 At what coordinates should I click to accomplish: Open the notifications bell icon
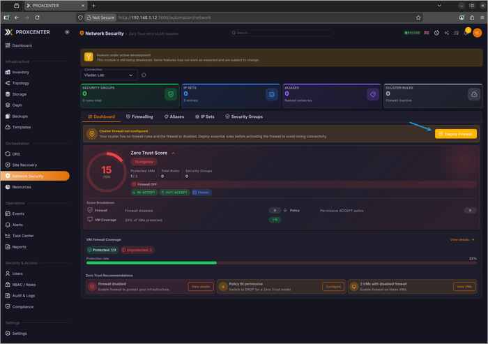pyautogui.click(x=466, y=32)
